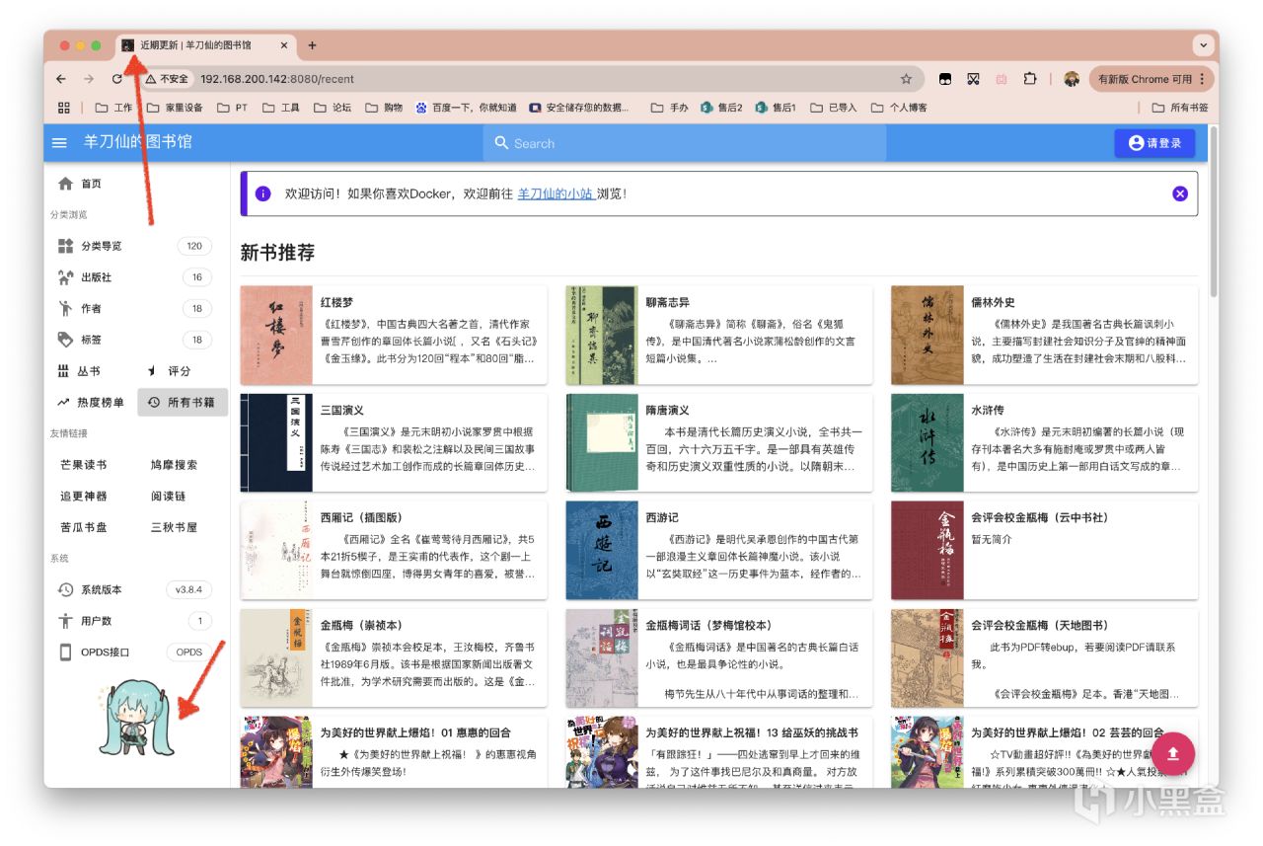Viewport: 1263px width, 846px height.
Task: Click the 系统版本 history icon
Action: pyautogui.click(x=65, y=589)
